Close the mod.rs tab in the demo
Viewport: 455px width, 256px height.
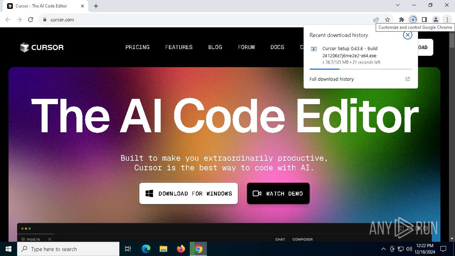(x=50, y=239)
